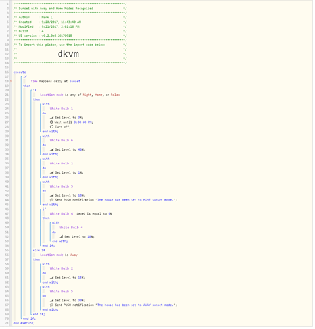
Task: Select device 'White Bulb 1'
Action: point(61,109)
